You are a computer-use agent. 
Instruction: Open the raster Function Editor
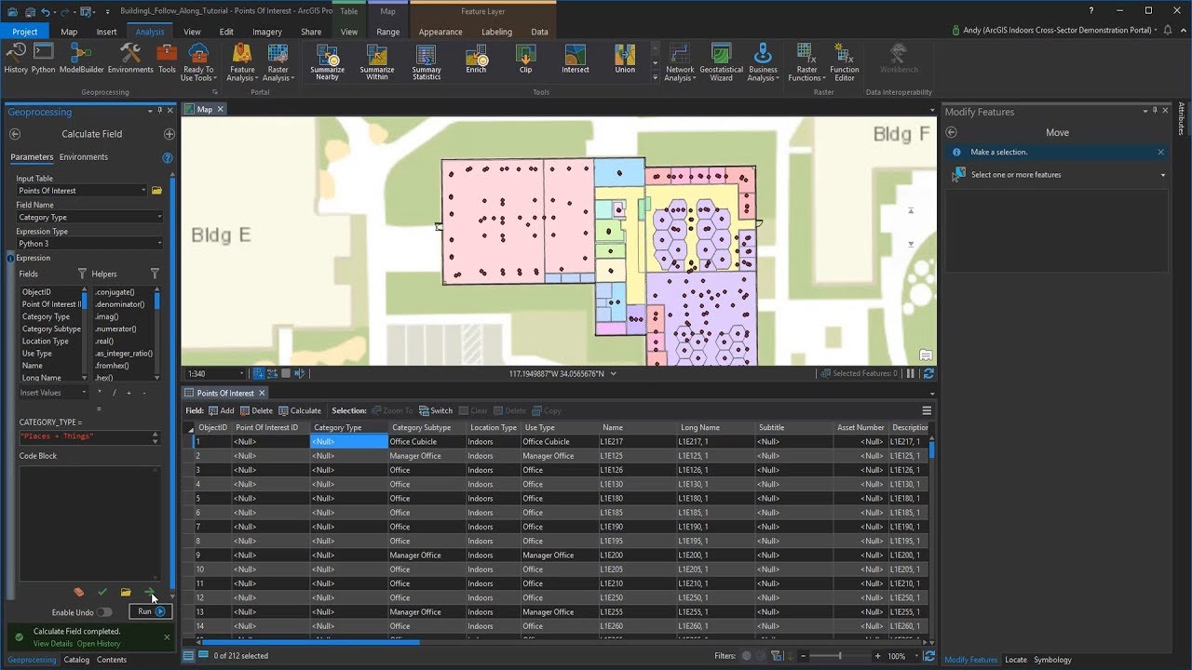point(845,62)
